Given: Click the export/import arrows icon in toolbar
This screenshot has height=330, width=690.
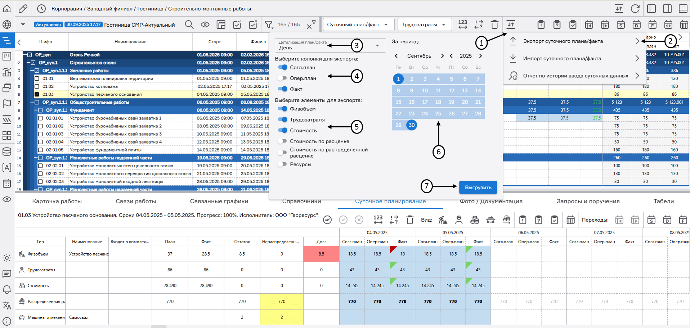Looking at the screenshot, I should tap(511, 24).
